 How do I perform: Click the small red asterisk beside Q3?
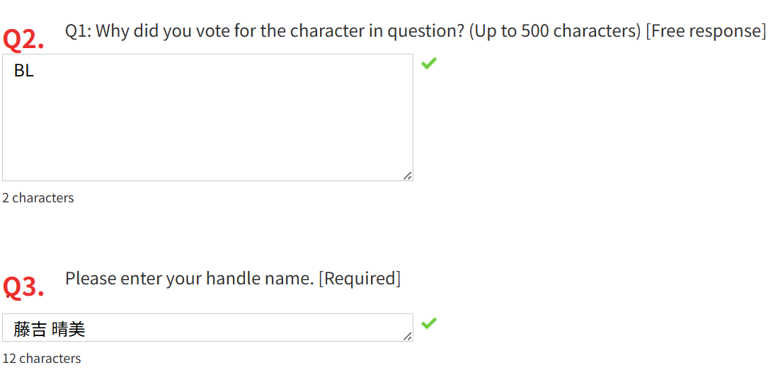tap(7, 296)
